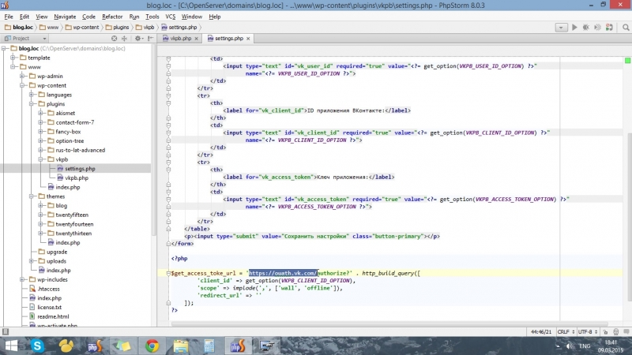Viewport: 632px width, 355px height.
Task: Open Skype from the taskbar
Action: point(37,346)
